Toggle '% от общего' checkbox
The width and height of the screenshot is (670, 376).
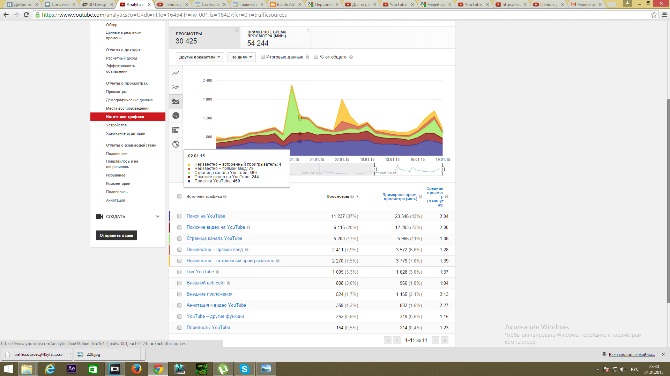point(316,57)
